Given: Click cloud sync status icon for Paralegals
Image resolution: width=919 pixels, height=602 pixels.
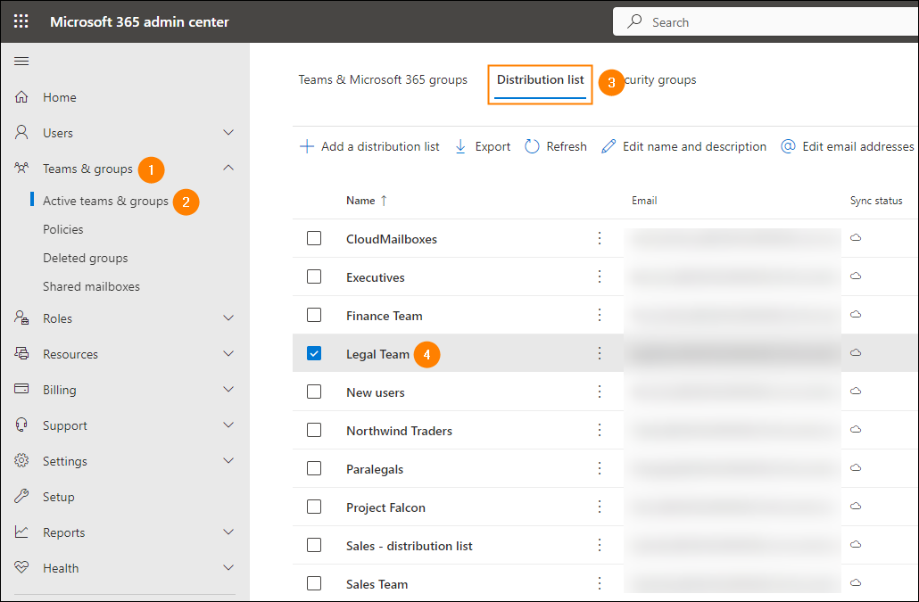Looking at the screenshot, I should (856, 467).
